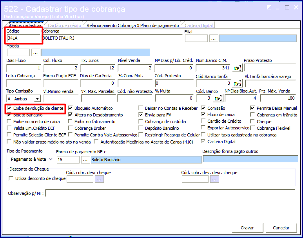Click the Moeda code field
The image size is (303, 238).
point(18,53)
